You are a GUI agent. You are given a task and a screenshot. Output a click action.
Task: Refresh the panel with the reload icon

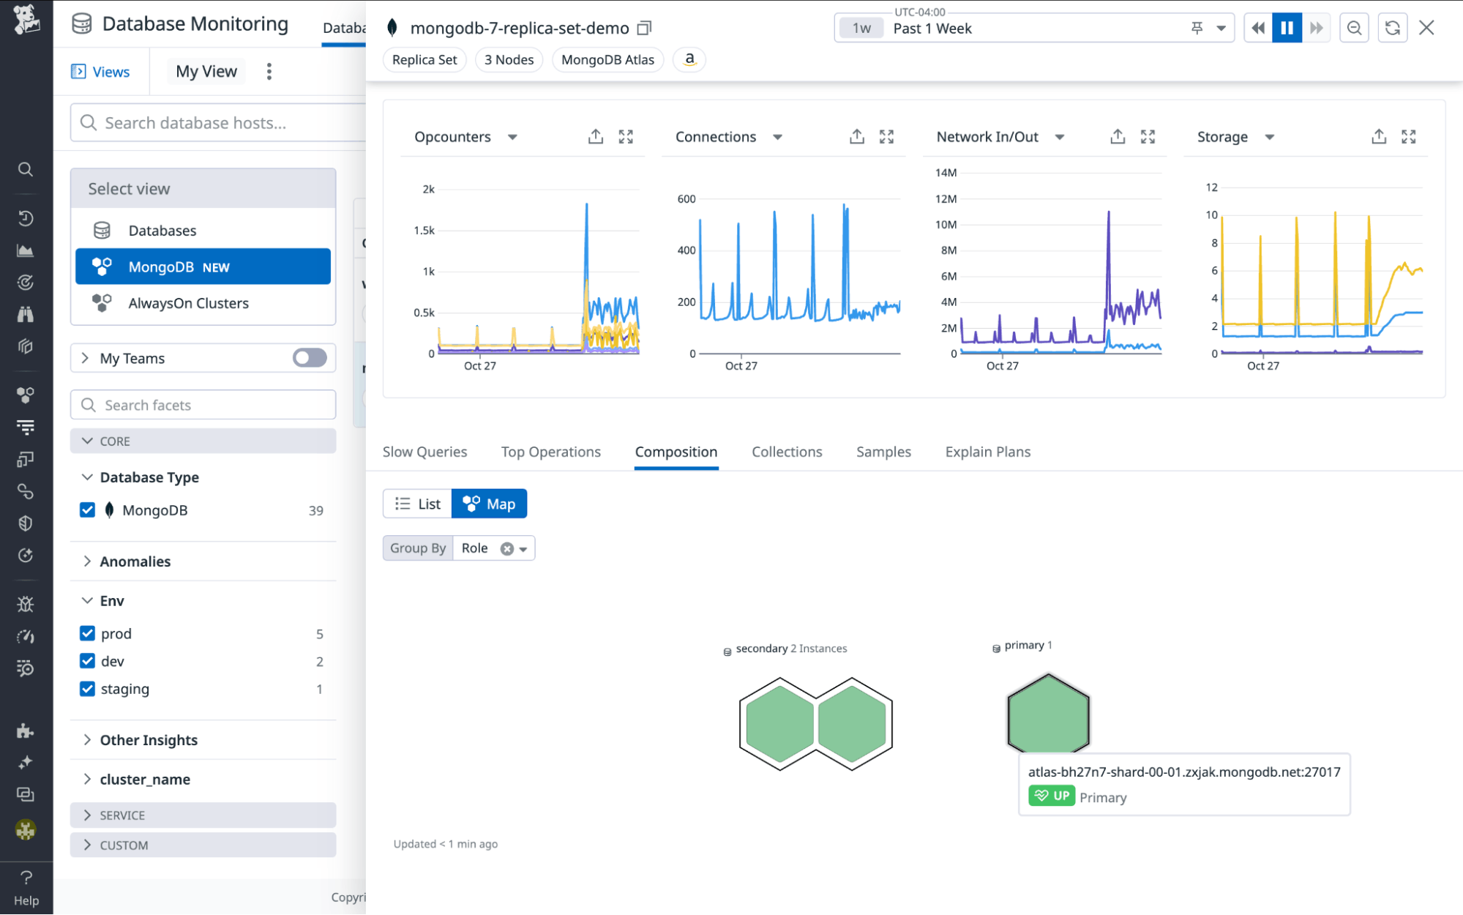pos(1392,29)
